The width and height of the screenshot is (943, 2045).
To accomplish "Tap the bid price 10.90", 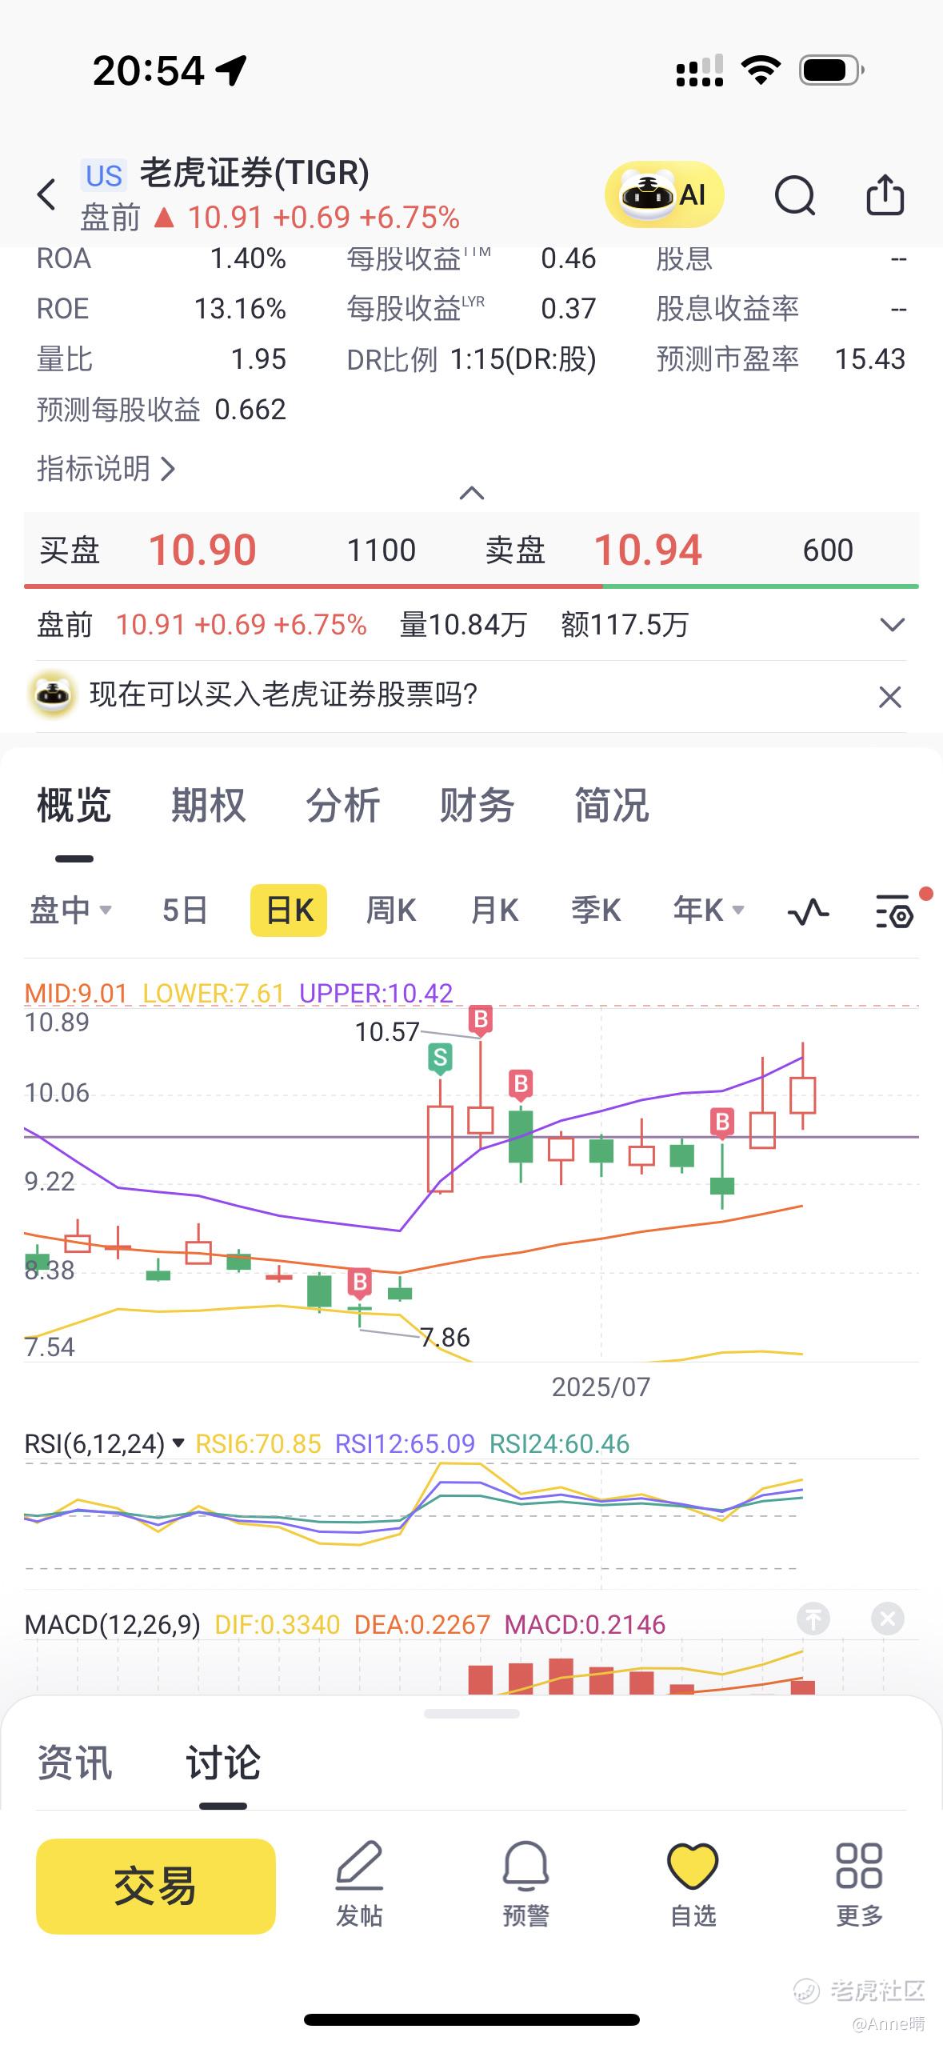I will tap(202, 550).
